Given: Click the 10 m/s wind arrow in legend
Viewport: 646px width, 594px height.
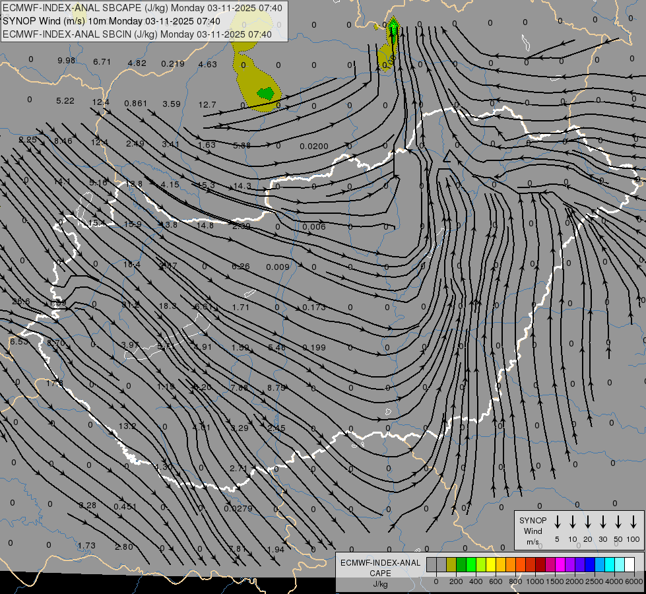Looking at the screenshot, I should click(x=573, y=522).
